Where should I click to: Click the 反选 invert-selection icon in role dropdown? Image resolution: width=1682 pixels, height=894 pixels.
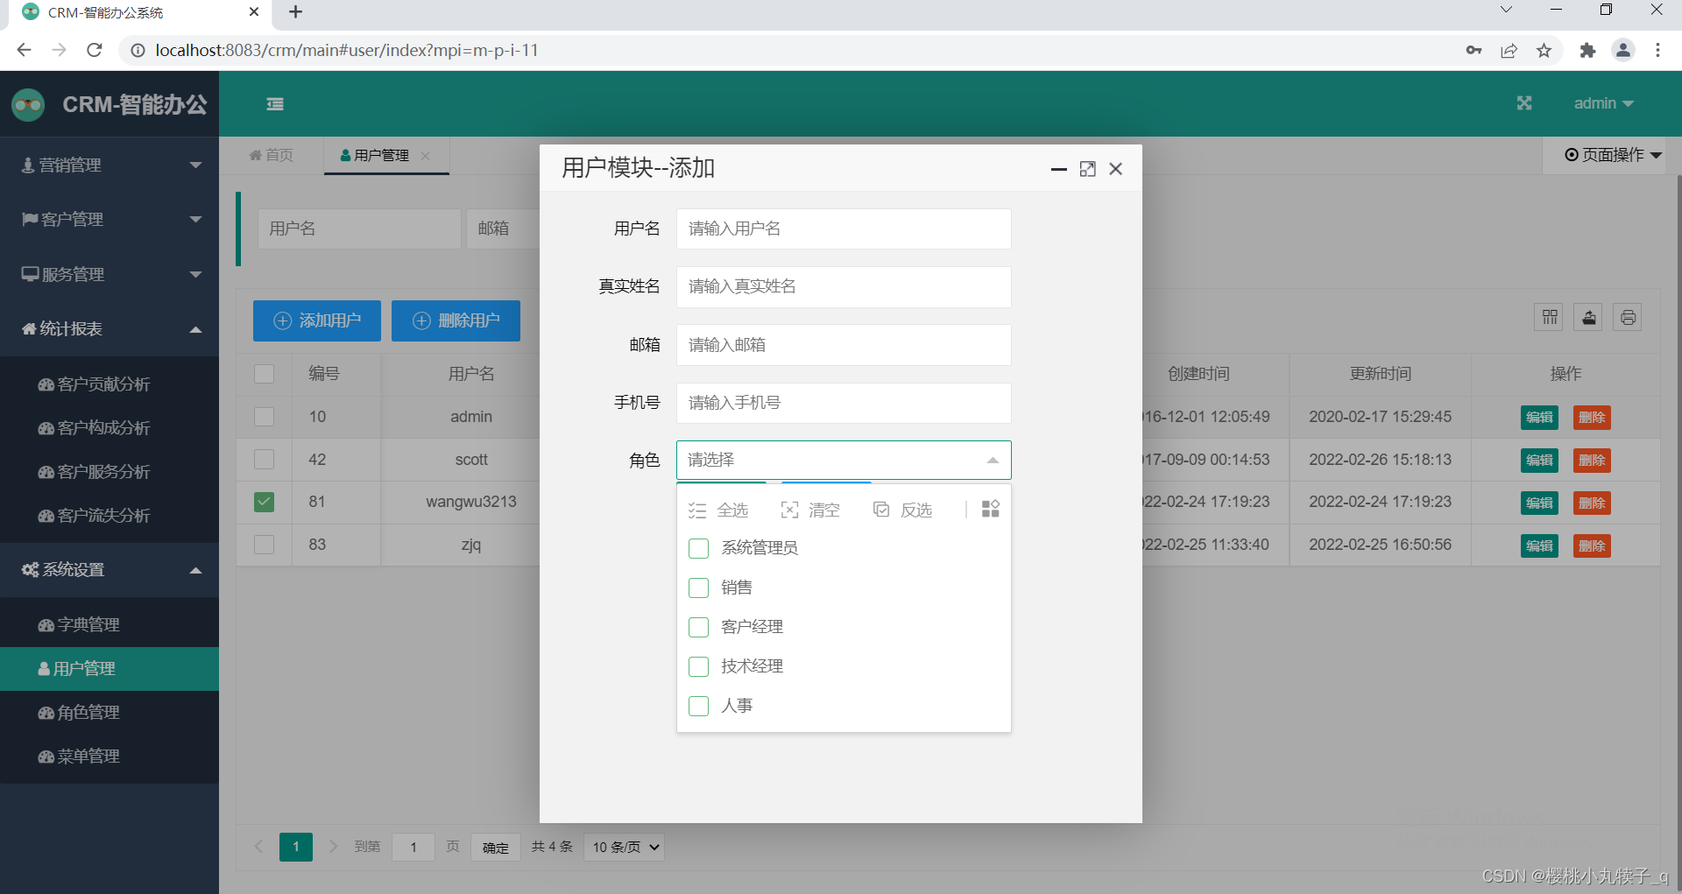pyautogui.click(x=880, y=509)
